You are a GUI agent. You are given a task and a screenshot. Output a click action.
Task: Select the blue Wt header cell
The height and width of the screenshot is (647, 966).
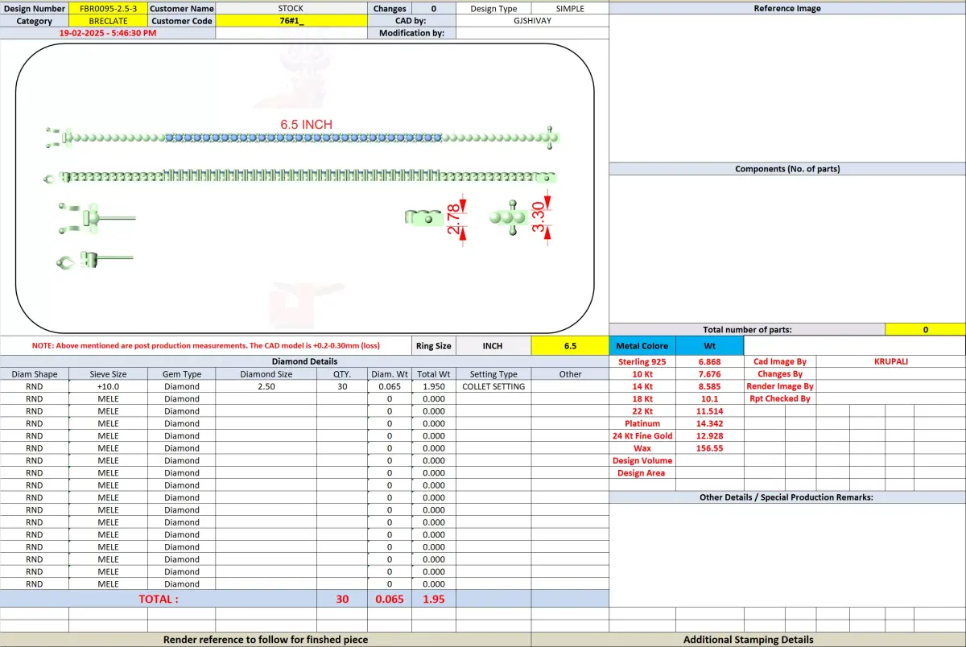(709, 345)
